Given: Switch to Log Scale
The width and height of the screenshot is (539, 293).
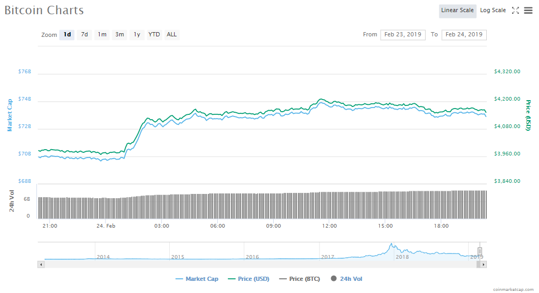Looking at the screenshot, I should (493, 11).
